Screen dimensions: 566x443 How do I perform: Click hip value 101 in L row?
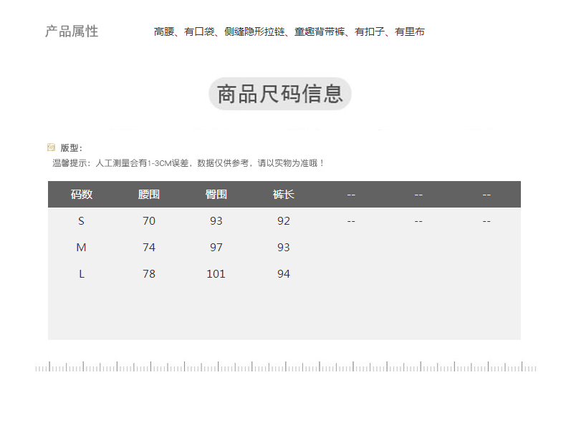click(216, 274)
